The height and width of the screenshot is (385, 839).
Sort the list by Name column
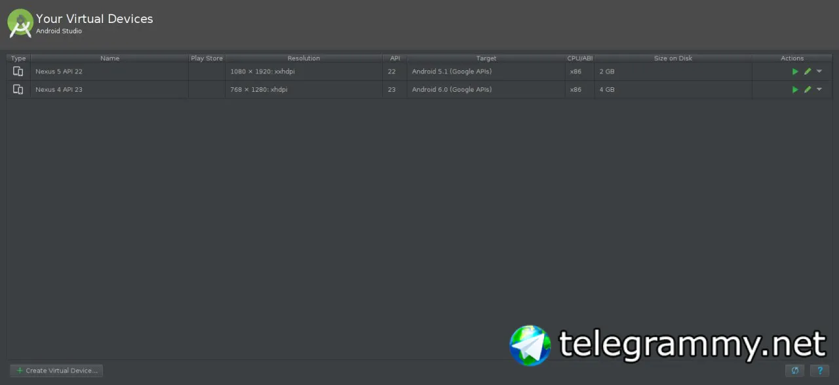[109, 58]
